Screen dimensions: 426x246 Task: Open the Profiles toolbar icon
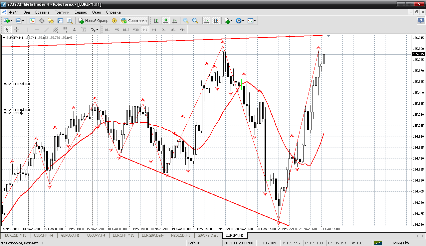[x=18, y=21]
